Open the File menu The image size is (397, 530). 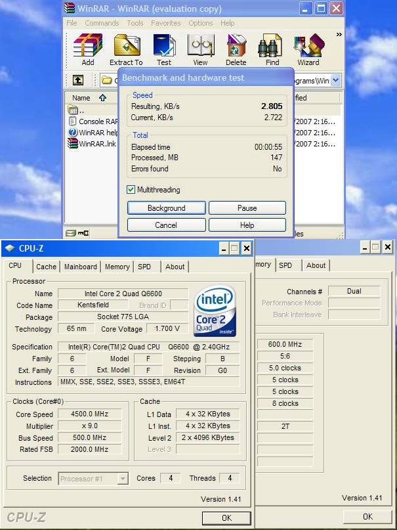coord(72,23)
